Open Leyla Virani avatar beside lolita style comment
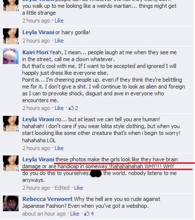Screen dimensions: 195x220 [11, 124]
